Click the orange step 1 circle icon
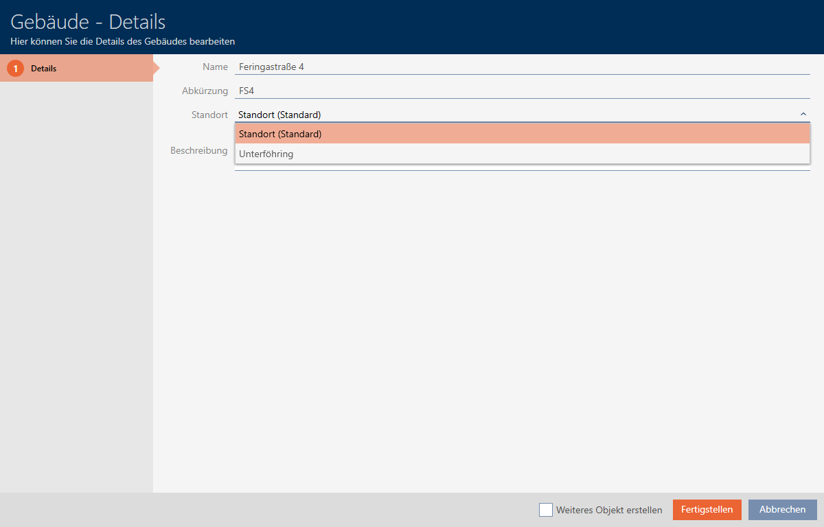This screenshot has width=824, height=527. pos(15,69)
